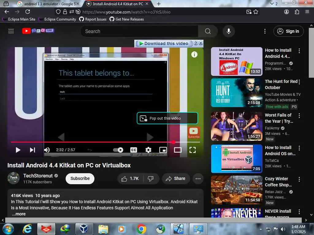The height and width of the screenshot is (235, 314).
Task: Focus the YouTube Search field
Action: pos(139,31)
